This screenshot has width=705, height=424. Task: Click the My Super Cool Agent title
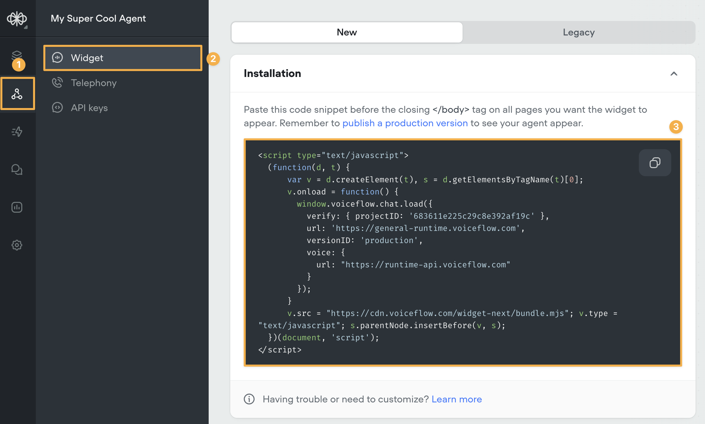tap(98, 19)
